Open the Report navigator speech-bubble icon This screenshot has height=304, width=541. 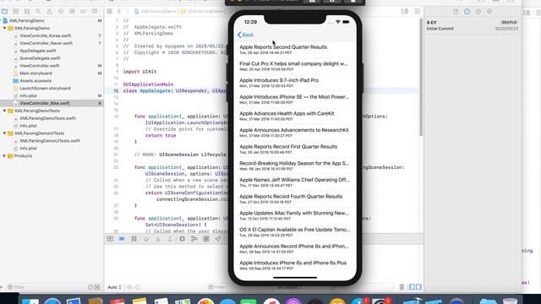95,11
